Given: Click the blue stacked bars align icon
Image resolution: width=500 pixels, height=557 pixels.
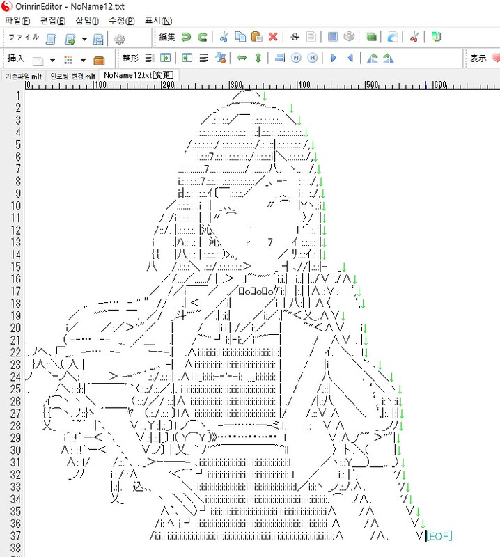Looking at the screenshot, I should (x=280, y=58).
